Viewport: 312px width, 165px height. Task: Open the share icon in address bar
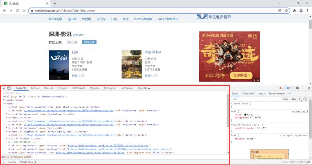tap(280, 11)
